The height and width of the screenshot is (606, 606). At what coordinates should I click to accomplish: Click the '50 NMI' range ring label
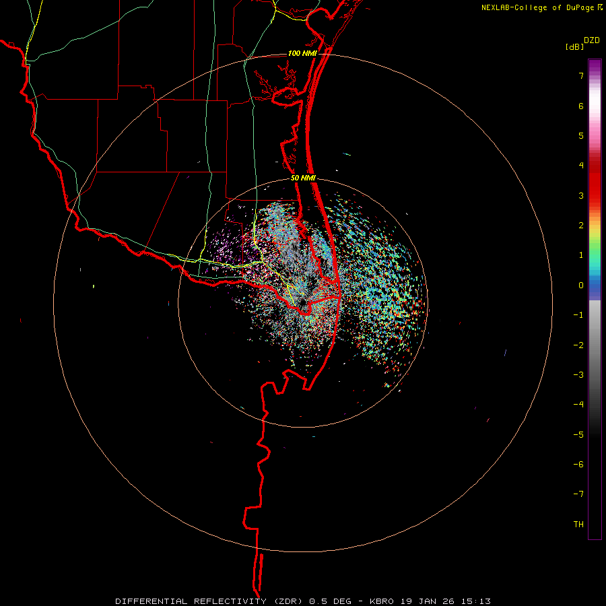point(303,178)
